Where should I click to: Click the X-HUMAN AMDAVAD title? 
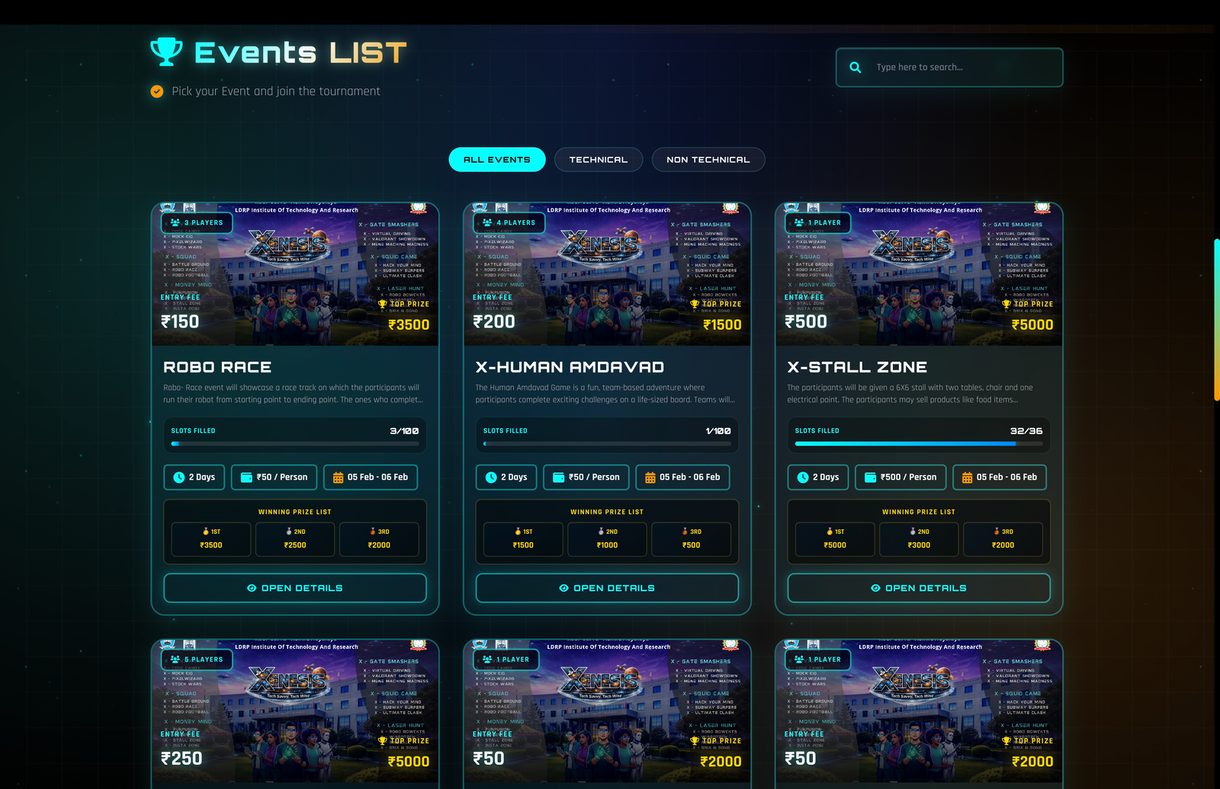(570, 367)
